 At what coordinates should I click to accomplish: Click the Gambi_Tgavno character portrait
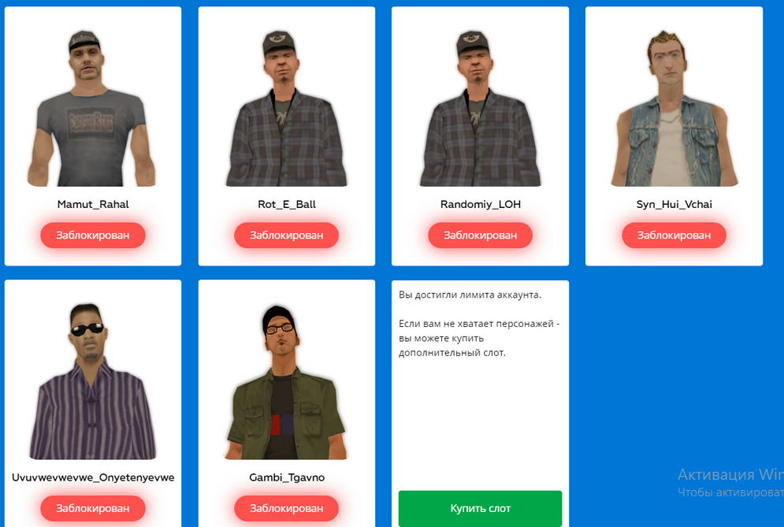tap(287, 381)
